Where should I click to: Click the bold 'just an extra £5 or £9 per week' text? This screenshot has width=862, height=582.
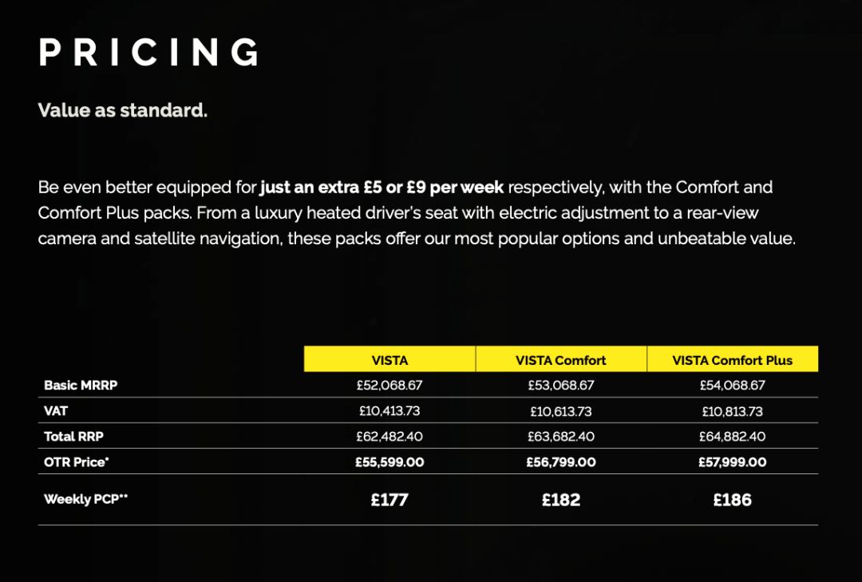(x=382, y=188)
